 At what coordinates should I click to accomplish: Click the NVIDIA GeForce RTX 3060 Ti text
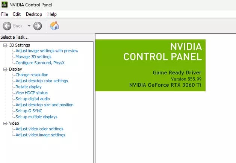165,85
